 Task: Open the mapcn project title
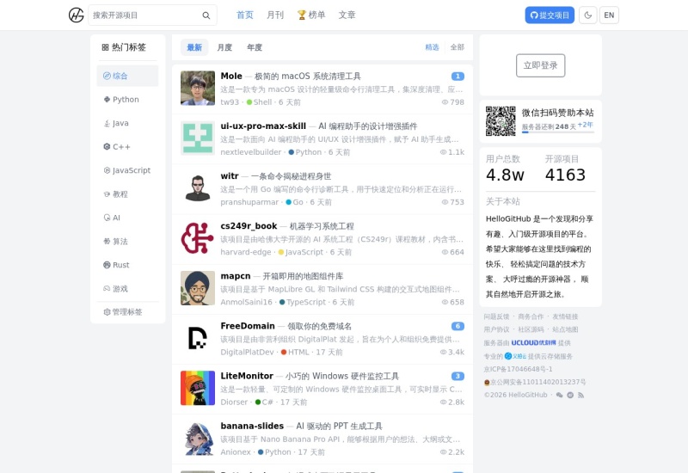pos(235,276)
